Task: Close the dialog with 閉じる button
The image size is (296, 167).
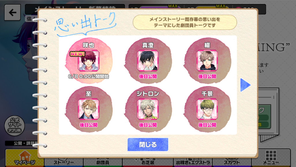Action: coord(148,145)
